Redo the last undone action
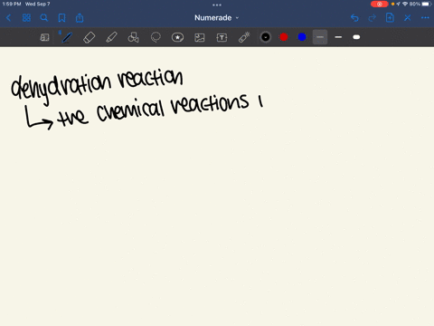The image size is (434, 326). pos(373,18)
